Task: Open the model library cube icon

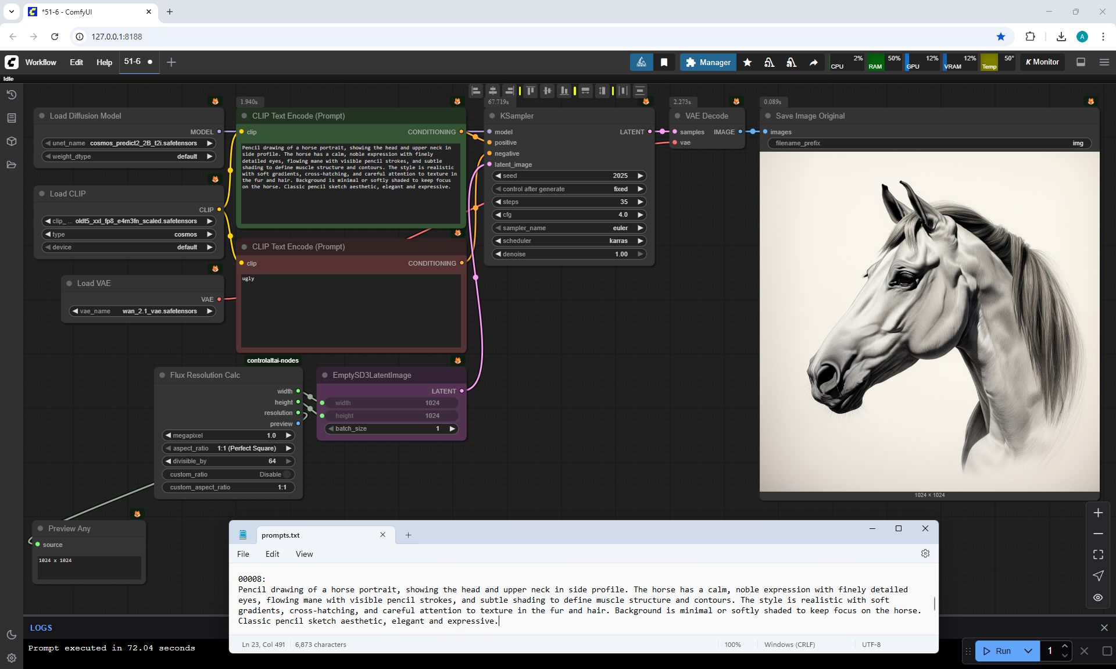Action: click(11, 141)
